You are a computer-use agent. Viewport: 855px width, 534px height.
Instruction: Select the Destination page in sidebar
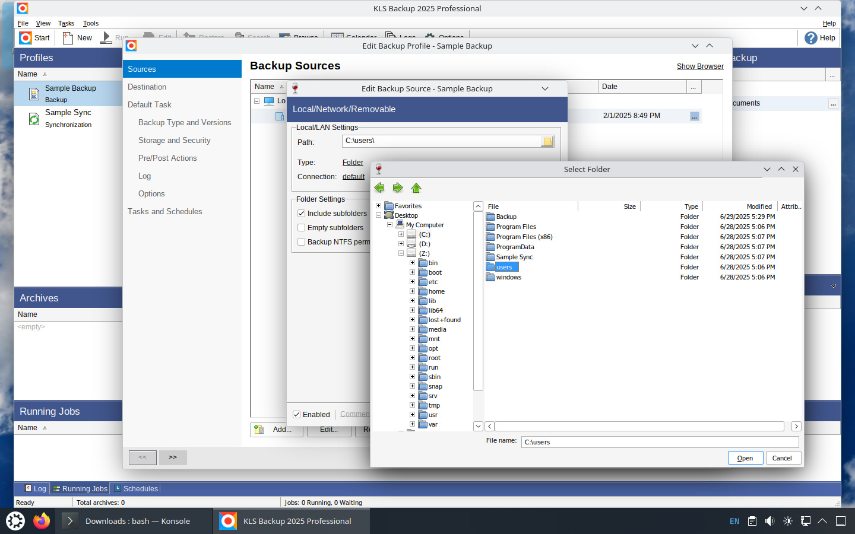click(182, 87)
